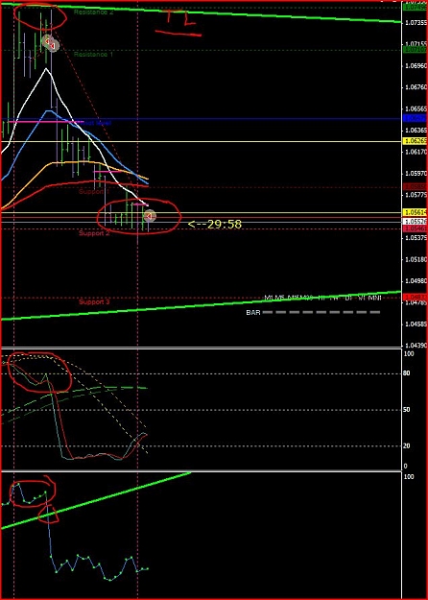
Task: Click the Pivot level label
Action: pyautogui.click(x=95, y=123)
